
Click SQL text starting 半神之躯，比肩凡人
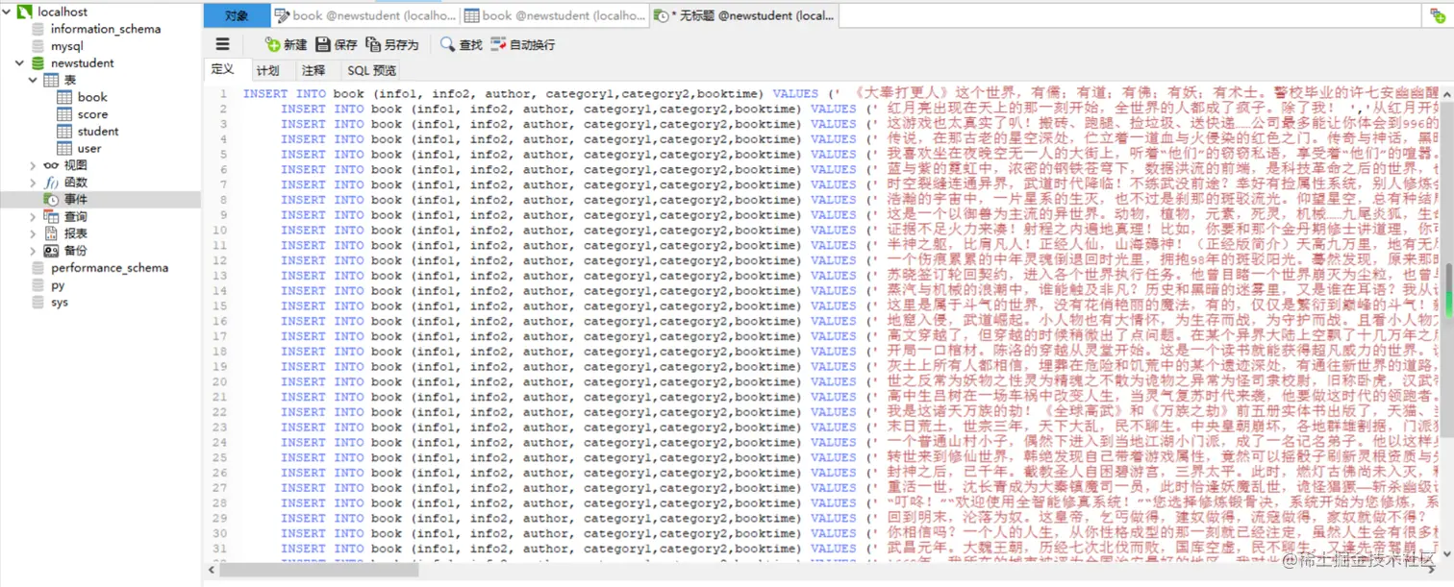tap(1164, 245)
